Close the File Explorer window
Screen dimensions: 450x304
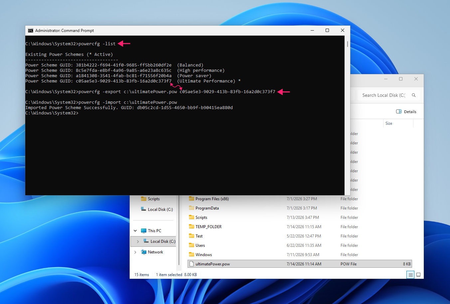coord(416,79)
